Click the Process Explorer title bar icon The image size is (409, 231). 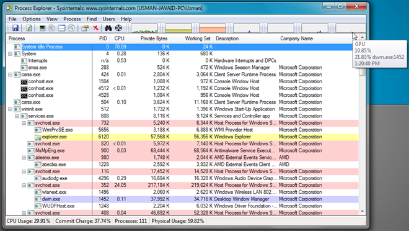pyautogui.click(x=9, y=8)
